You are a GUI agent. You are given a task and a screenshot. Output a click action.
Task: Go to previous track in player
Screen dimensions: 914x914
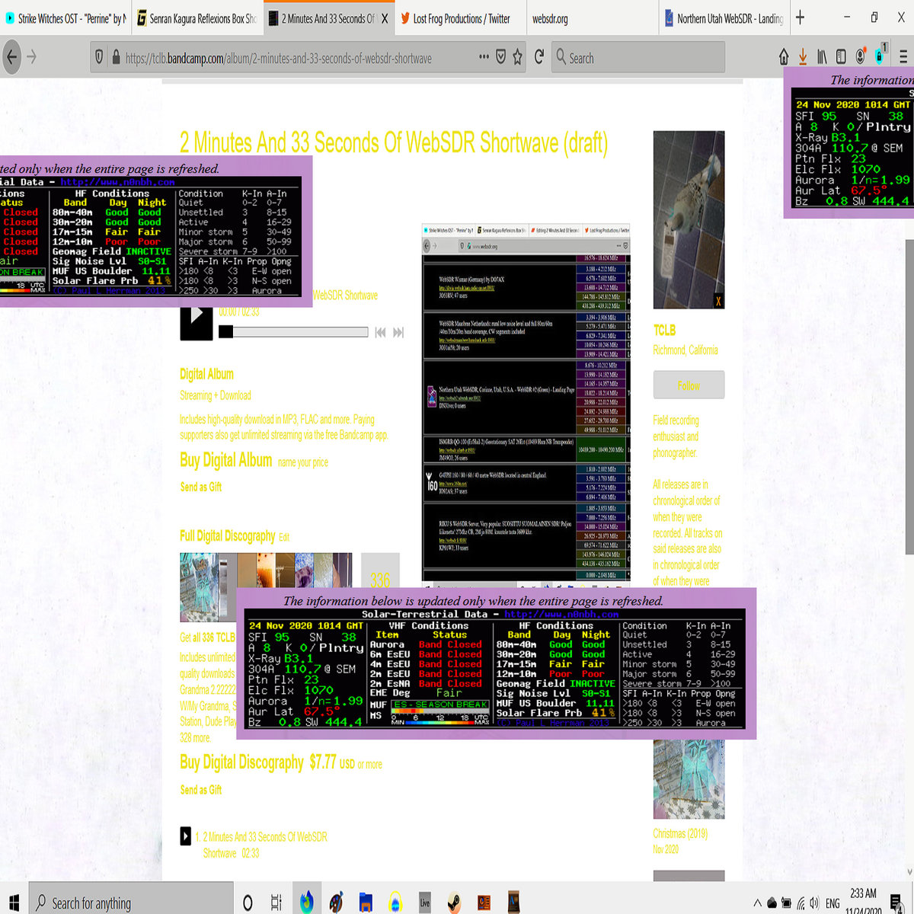coord(380,332)
